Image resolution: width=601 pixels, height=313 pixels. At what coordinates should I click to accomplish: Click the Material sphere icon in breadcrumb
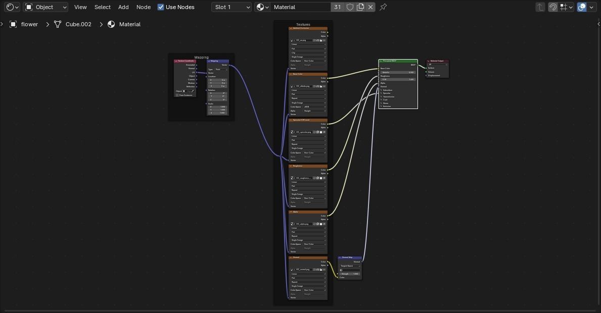(x=111, y=24)
